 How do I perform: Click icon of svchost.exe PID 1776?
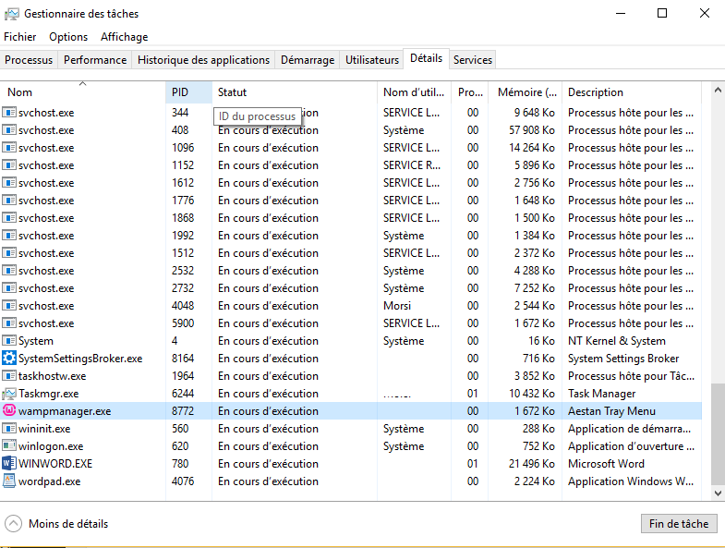[9, 201]
